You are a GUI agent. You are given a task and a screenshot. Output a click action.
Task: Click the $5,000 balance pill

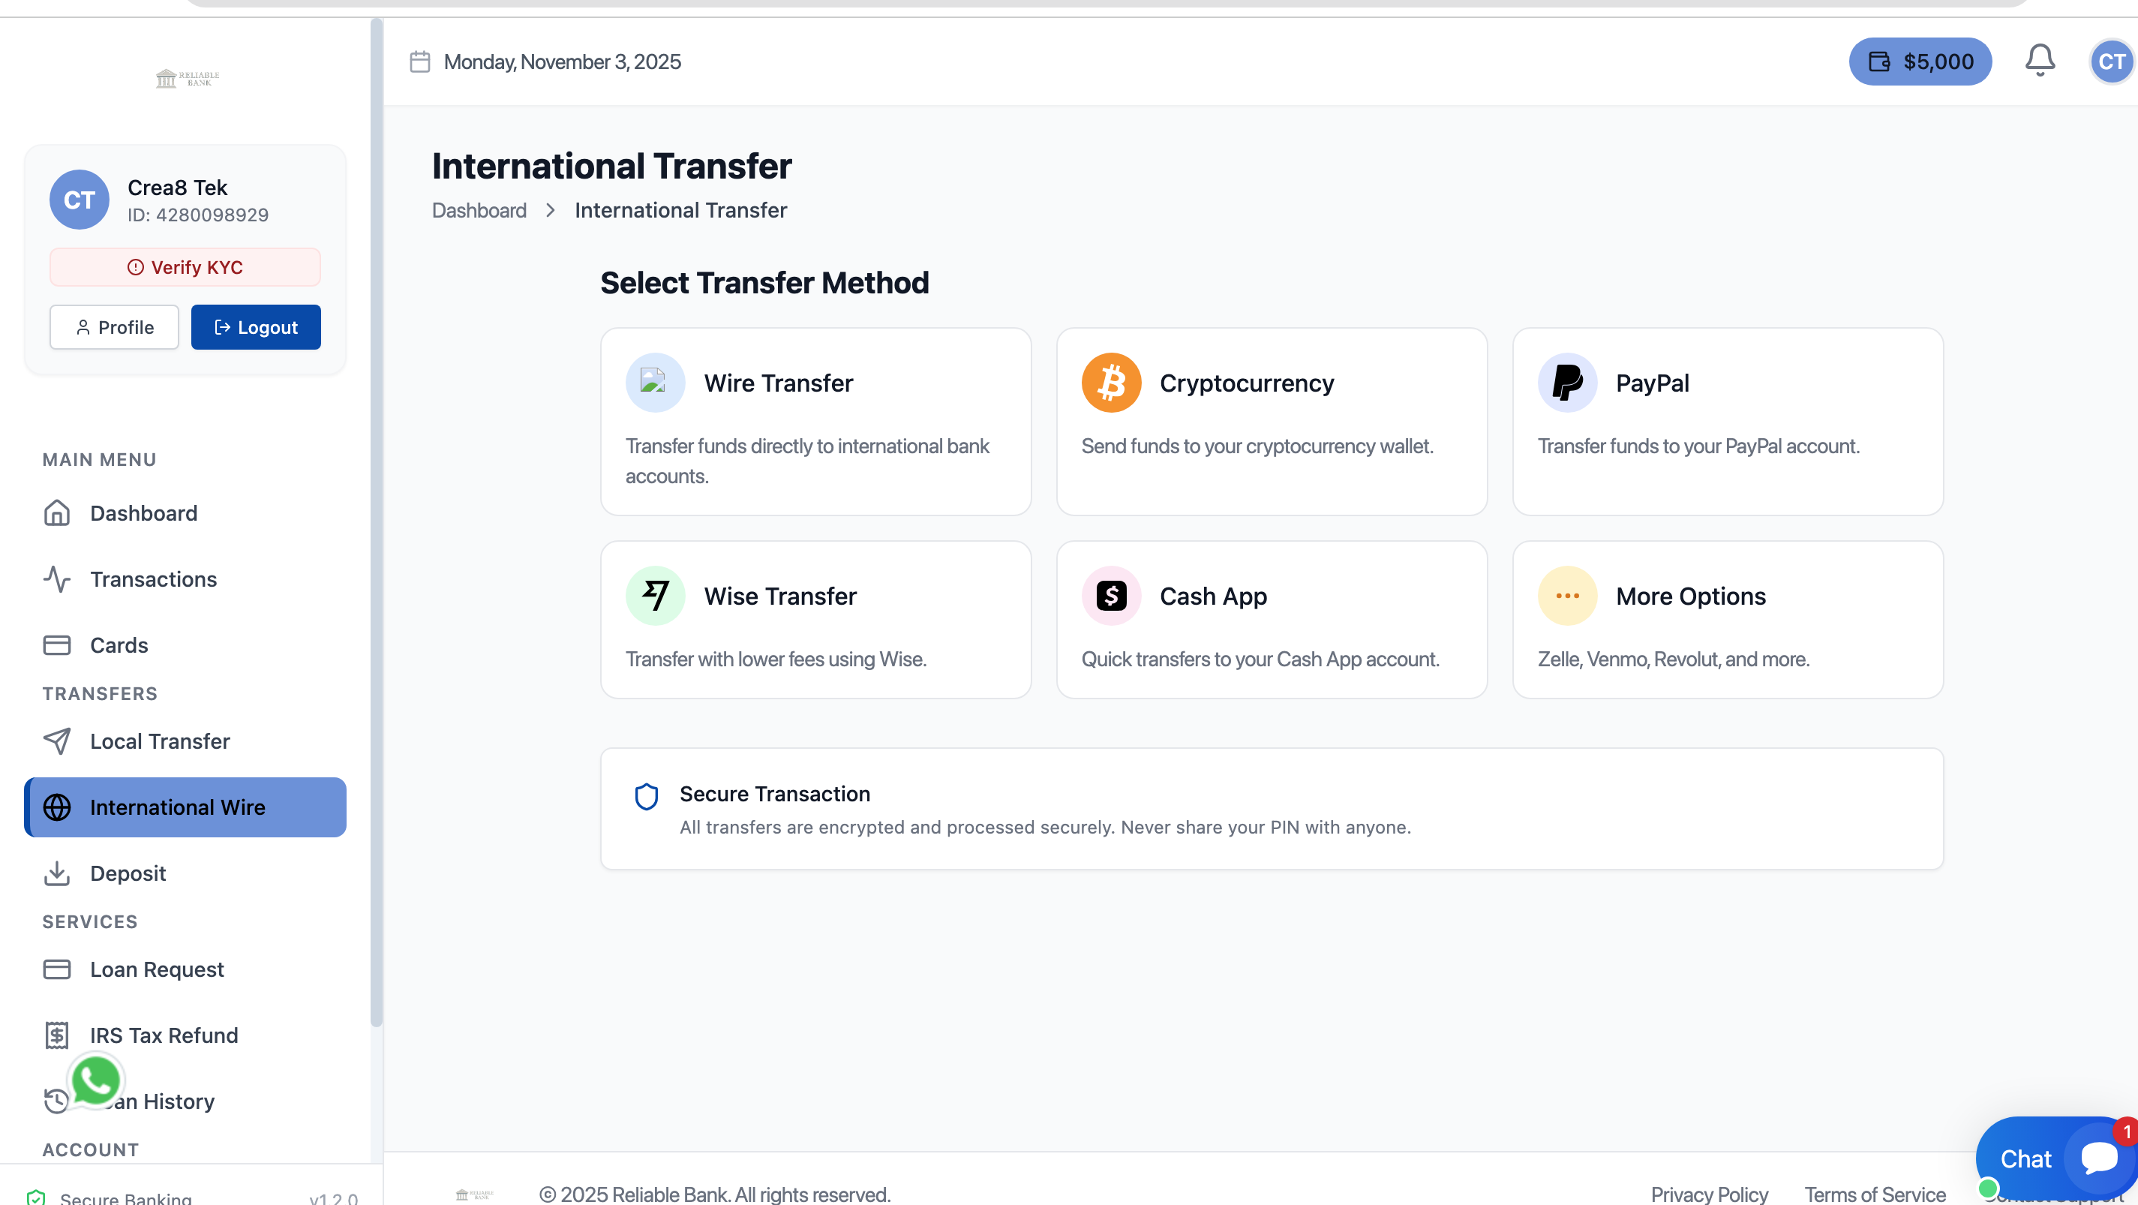[1920, 62]
